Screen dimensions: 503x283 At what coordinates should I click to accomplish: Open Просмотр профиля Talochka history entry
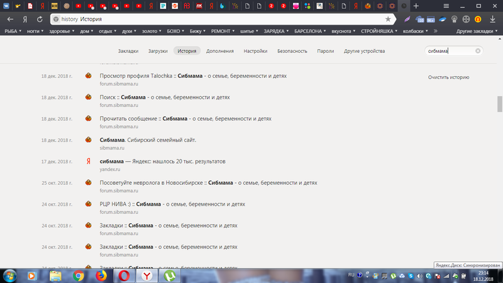(193, 76)
